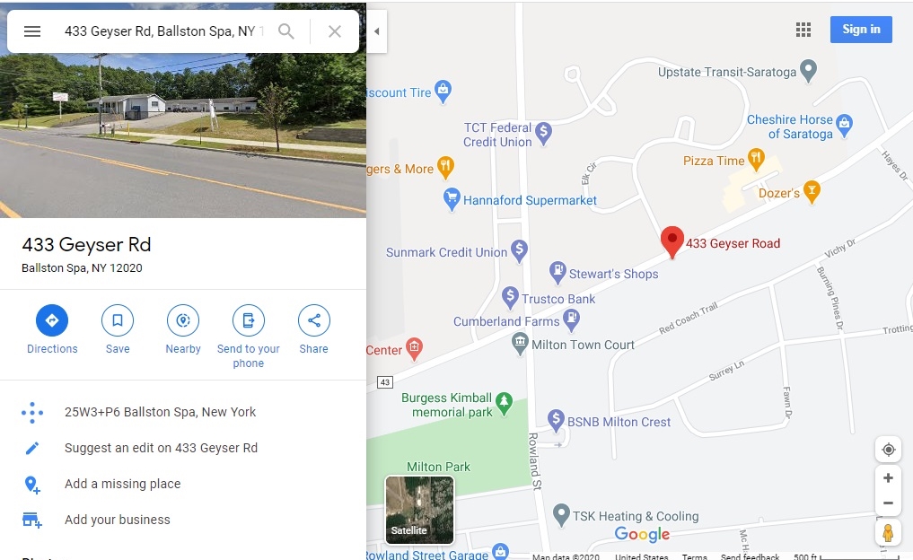Activate Street View pegman icon
Screen dimensions: 913x560
point(888,533)
